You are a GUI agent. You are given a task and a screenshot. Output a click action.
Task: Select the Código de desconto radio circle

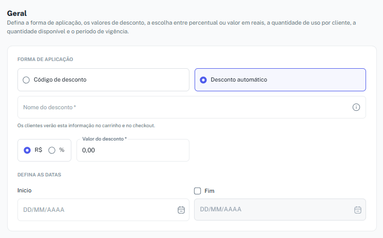pyautogui.click(x=26, y=80)
